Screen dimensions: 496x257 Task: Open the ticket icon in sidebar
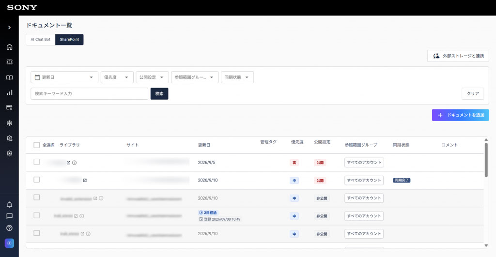(x=10, y=62)
